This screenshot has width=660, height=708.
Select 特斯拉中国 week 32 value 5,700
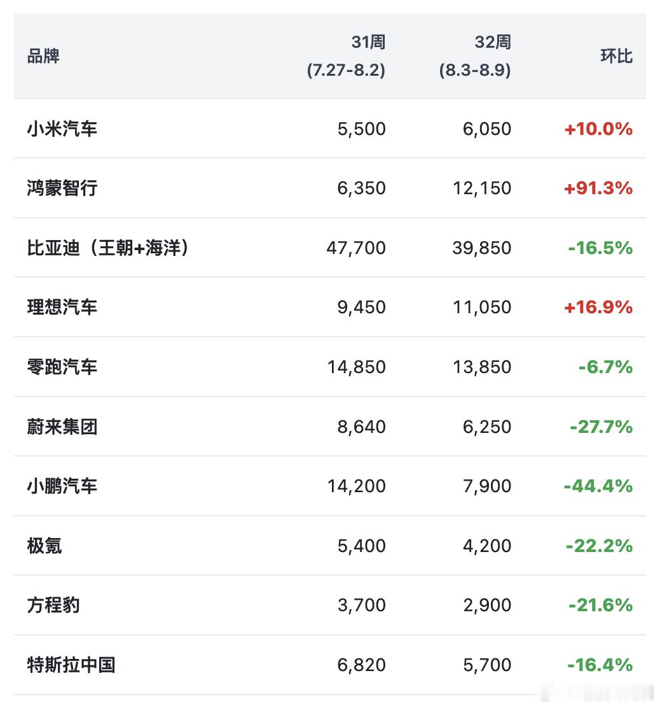click(487, 665)
